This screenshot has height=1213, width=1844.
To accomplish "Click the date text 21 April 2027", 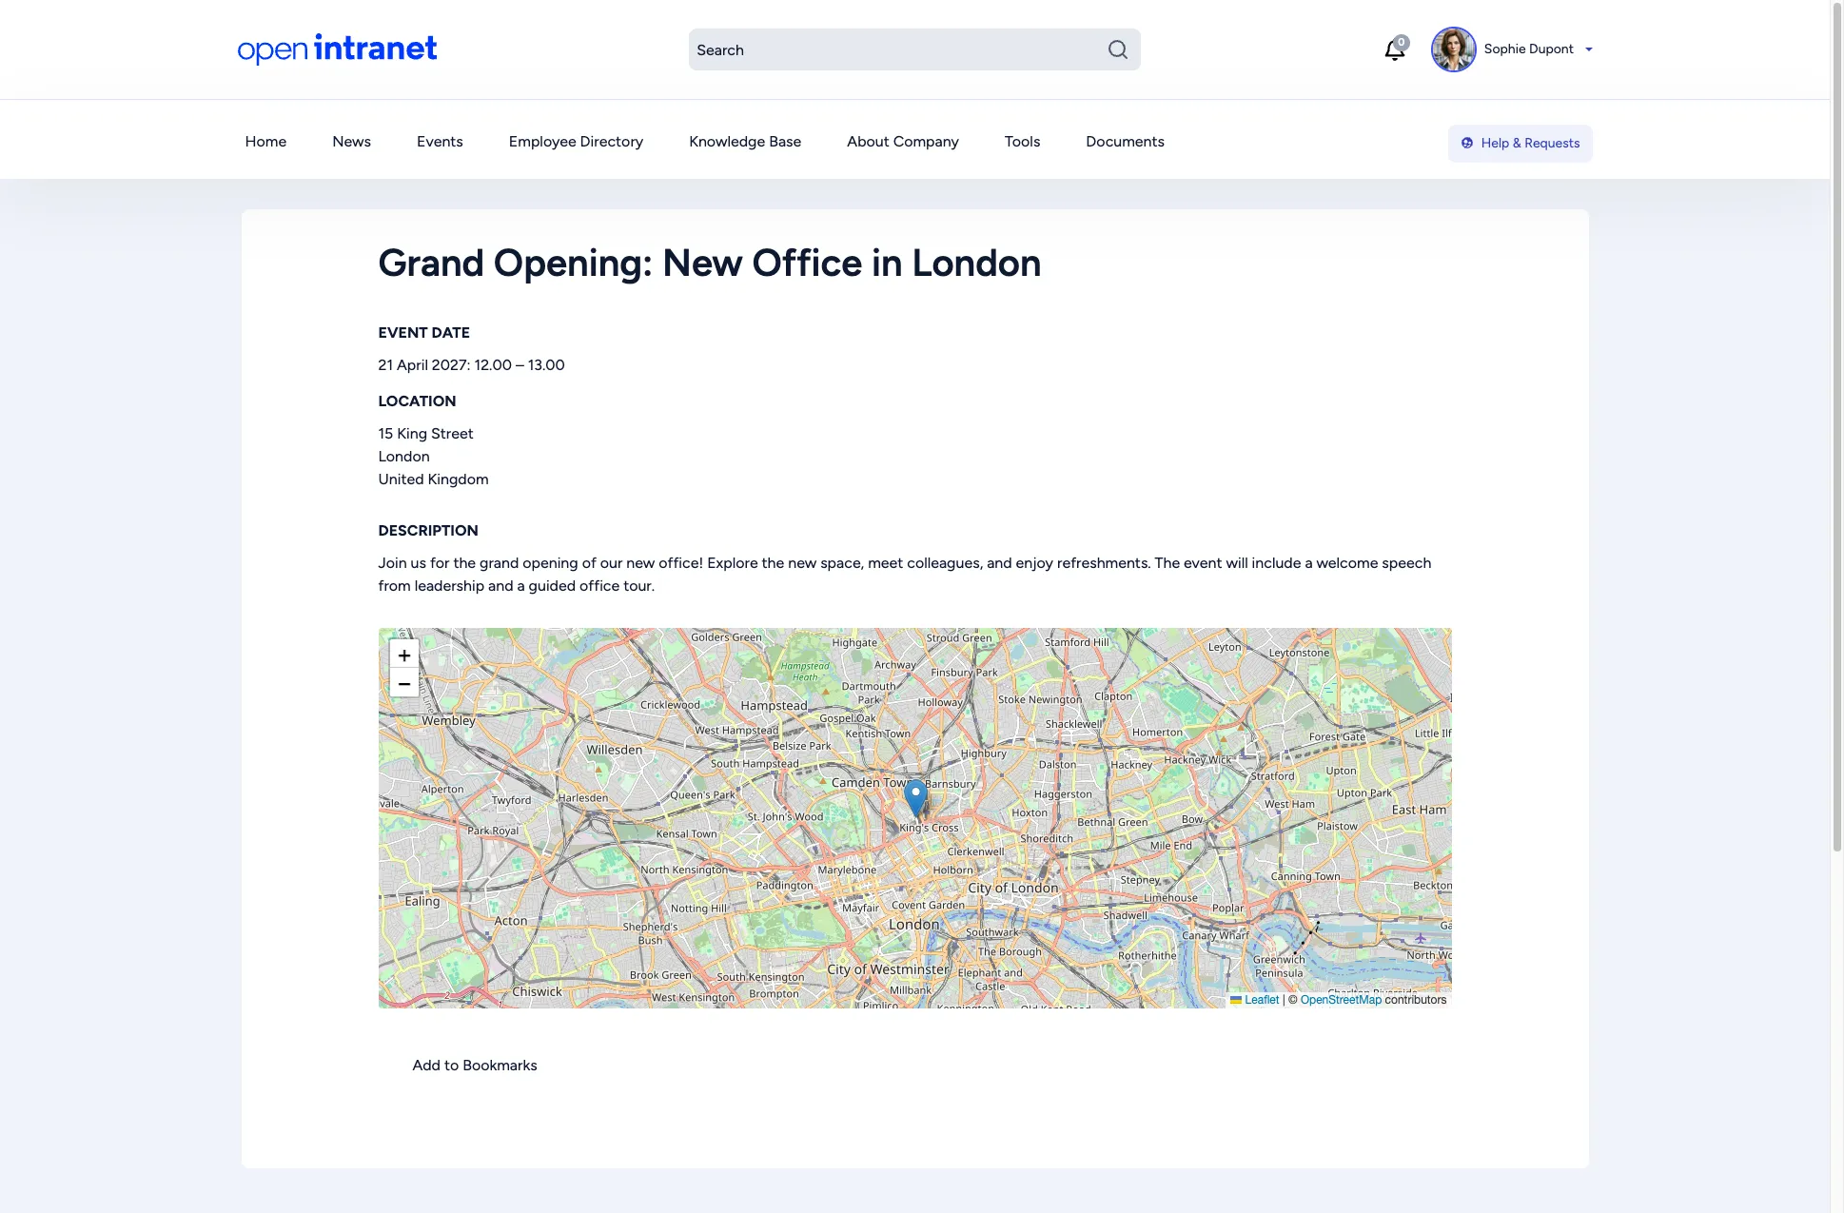I will click(422, 365).
